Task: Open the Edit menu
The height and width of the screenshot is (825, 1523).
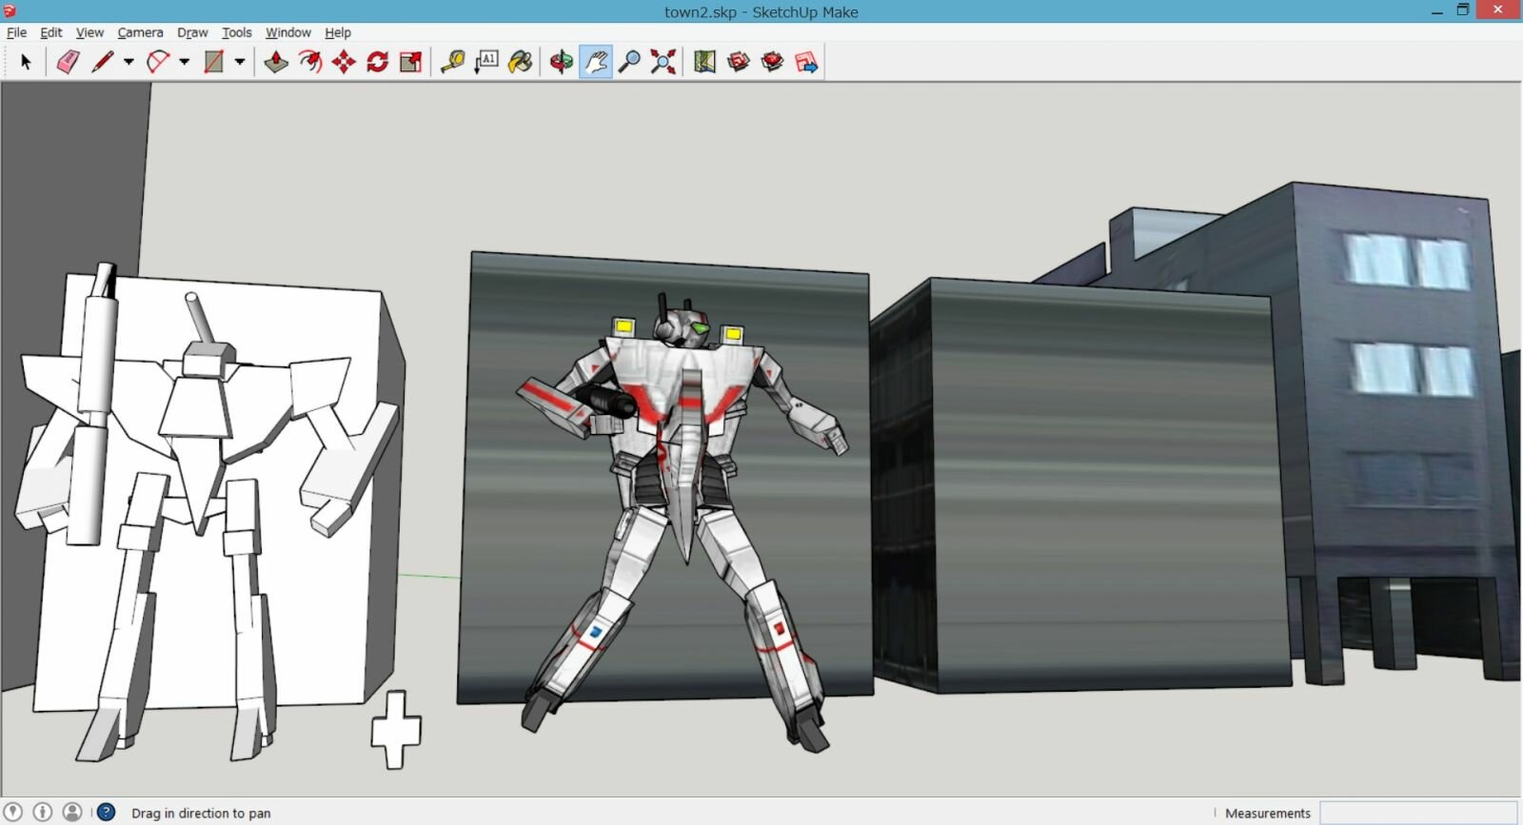Action: pos(50,32)
